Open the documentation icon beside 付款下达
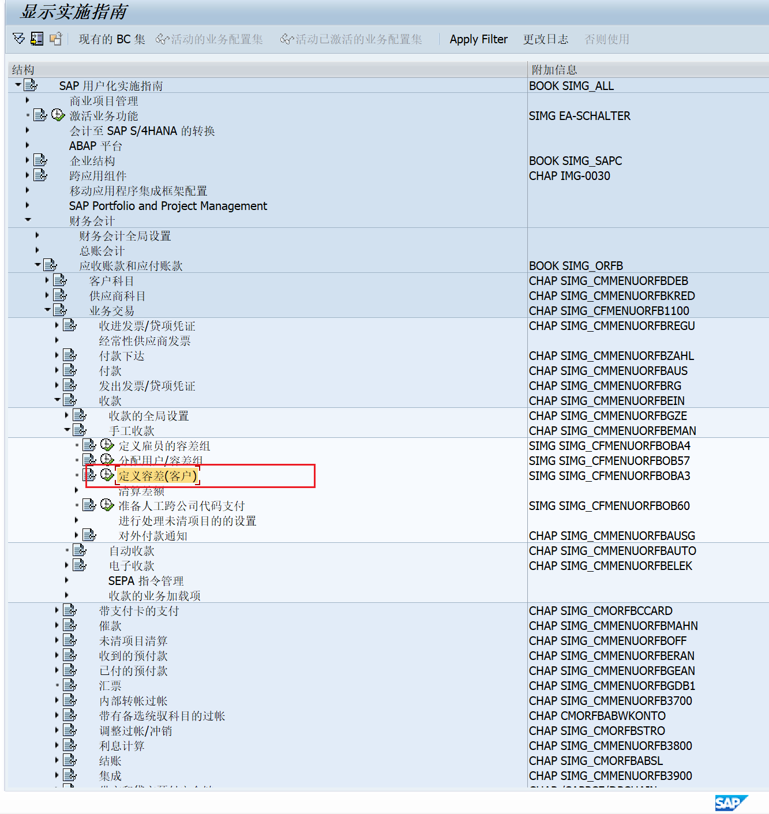This screenshot has width=769, height=814. coord(70,355)
